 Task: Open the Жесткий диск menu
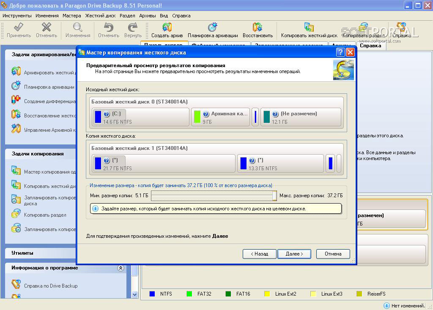click(100, 16)
